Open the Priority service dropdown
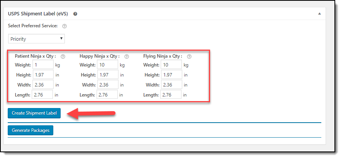Viewport: 341px width, 158px height. (x=37, y=39)
